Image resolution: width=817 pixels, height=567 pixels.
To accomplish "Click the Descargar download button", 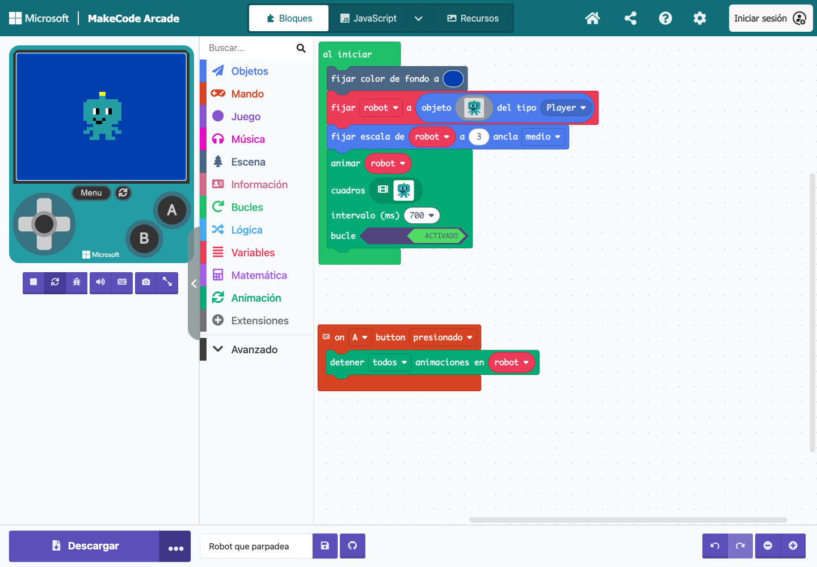I will (x=85, y=547).
